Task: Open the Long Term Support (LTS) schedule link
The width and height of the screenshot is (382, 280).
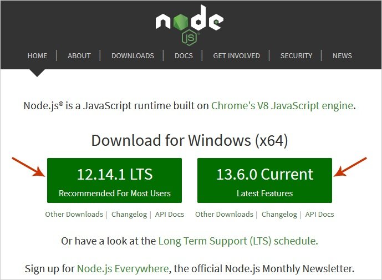Action: coord(237,241)
